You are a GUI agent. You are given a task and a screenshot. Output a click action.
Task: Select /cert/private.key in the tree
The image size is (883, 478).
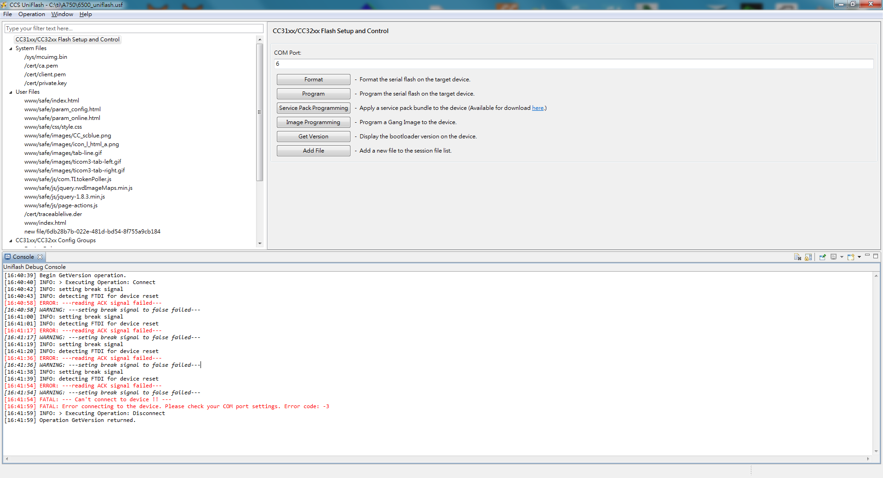46,83
